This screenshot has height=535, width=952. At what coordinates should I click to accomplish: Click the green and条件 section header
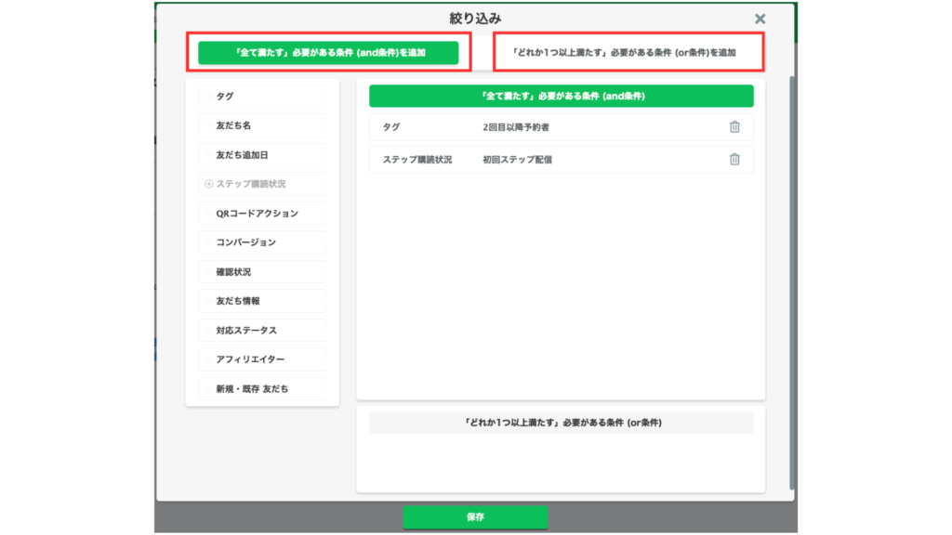coord(561,96)
